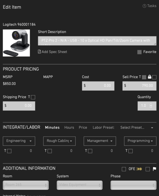This screenshot has height=196, width=159.
Task: Click the Tasks link
Action: 152,6
